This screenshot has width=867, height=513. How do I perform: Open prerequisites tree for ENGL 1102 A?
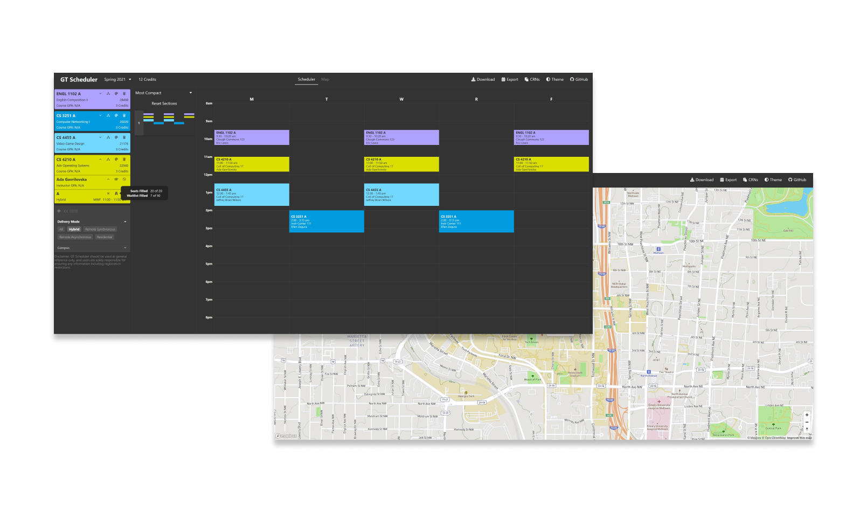pos(108,94)
